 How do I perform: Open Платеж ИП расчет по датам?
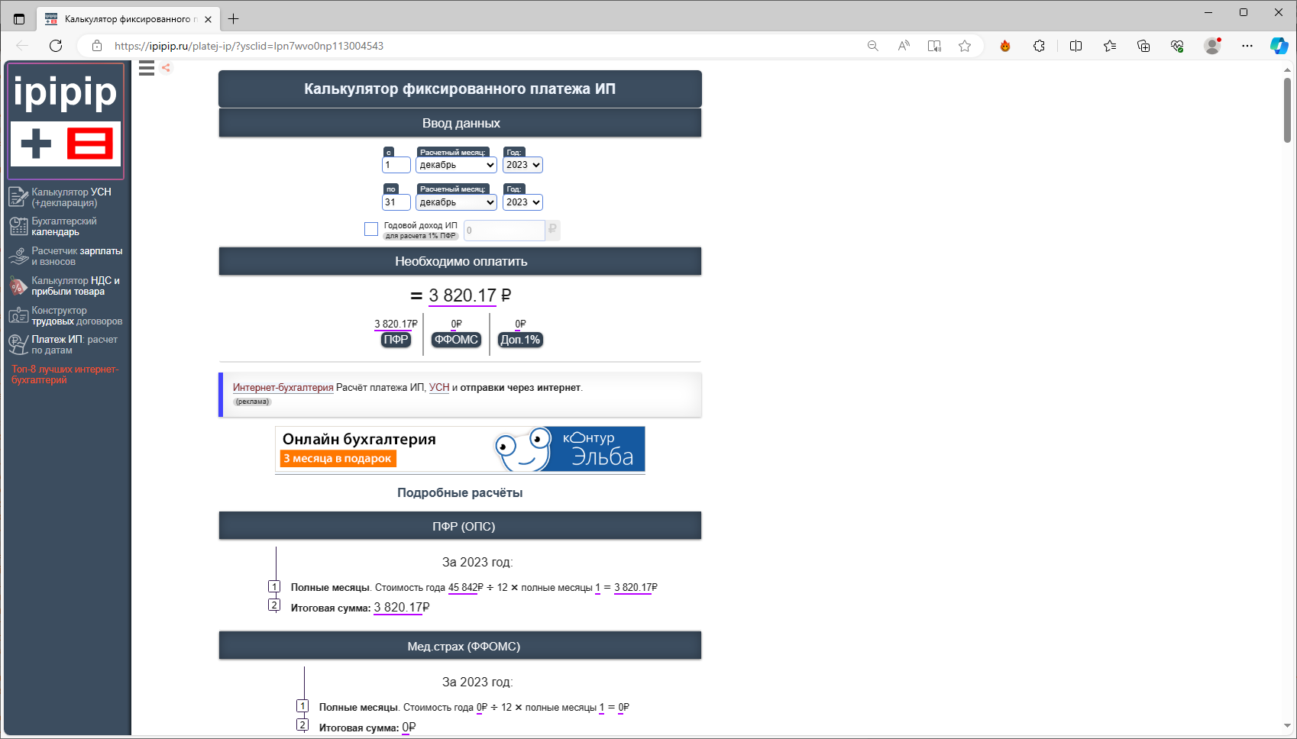[74, 344]
